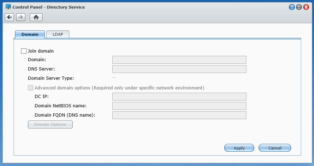Viewport: 314px width, 166px height.
Task: Close the Directory Service window
Action: click(306, 7)
